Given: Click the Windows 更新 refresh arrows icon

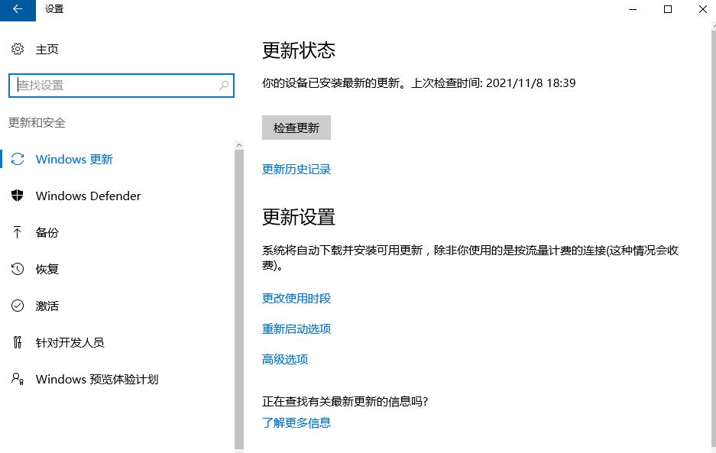Looking at the screenshot, I should (18, 159).
